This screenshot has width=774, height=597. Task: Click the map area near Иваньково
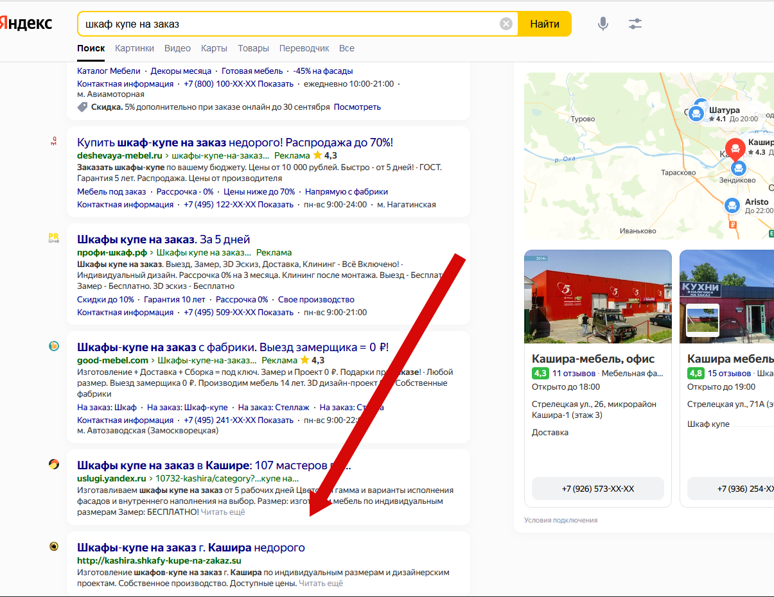point(638,230)
